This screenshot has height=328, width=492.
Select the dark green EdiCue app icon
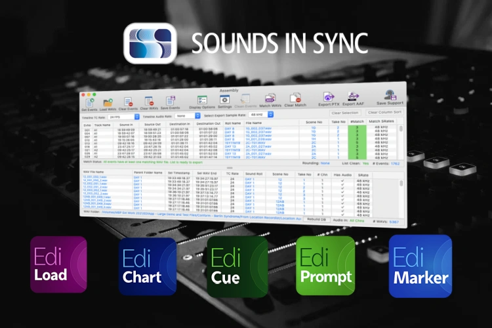tap(237, 266)
